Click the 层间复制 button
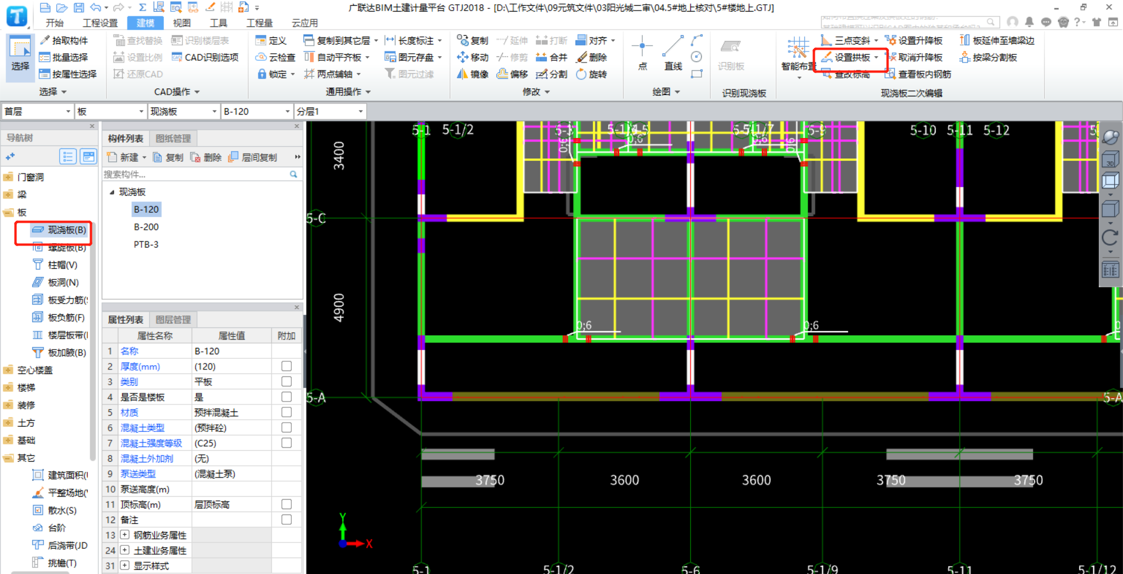Screen dimensions: 1123x574 (x=253, y=157)
